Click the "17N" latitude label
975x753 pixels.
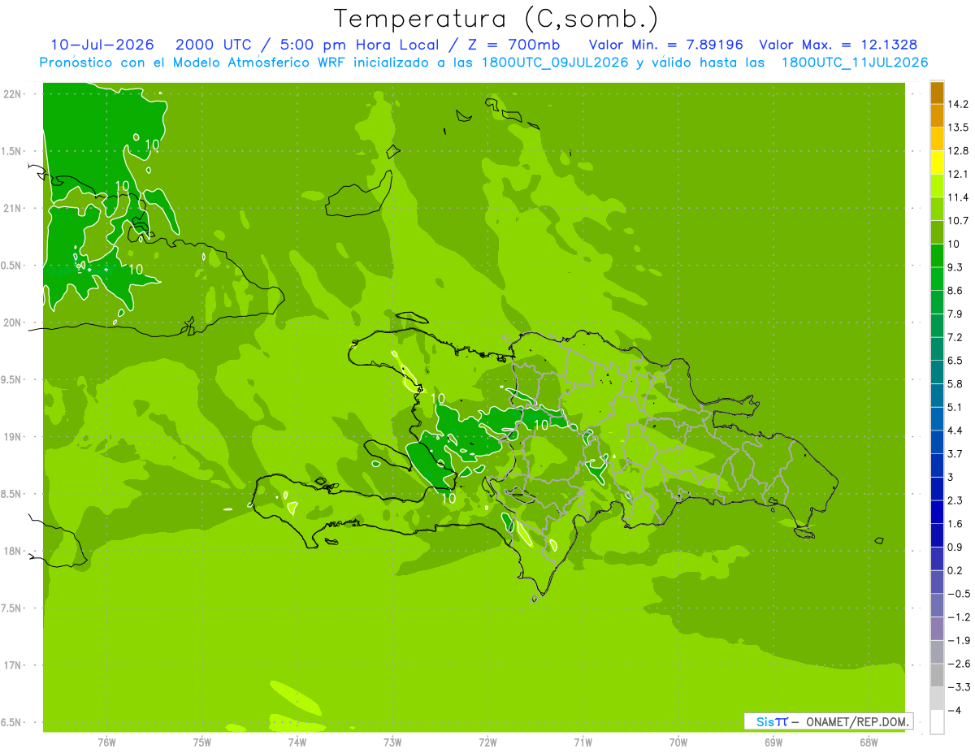click(12, 665)
